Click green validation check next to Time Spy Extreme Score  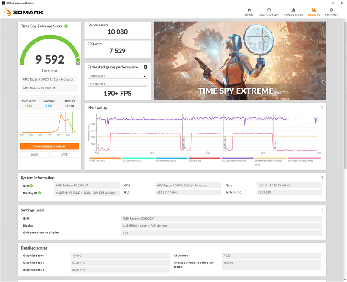point(66,26)
